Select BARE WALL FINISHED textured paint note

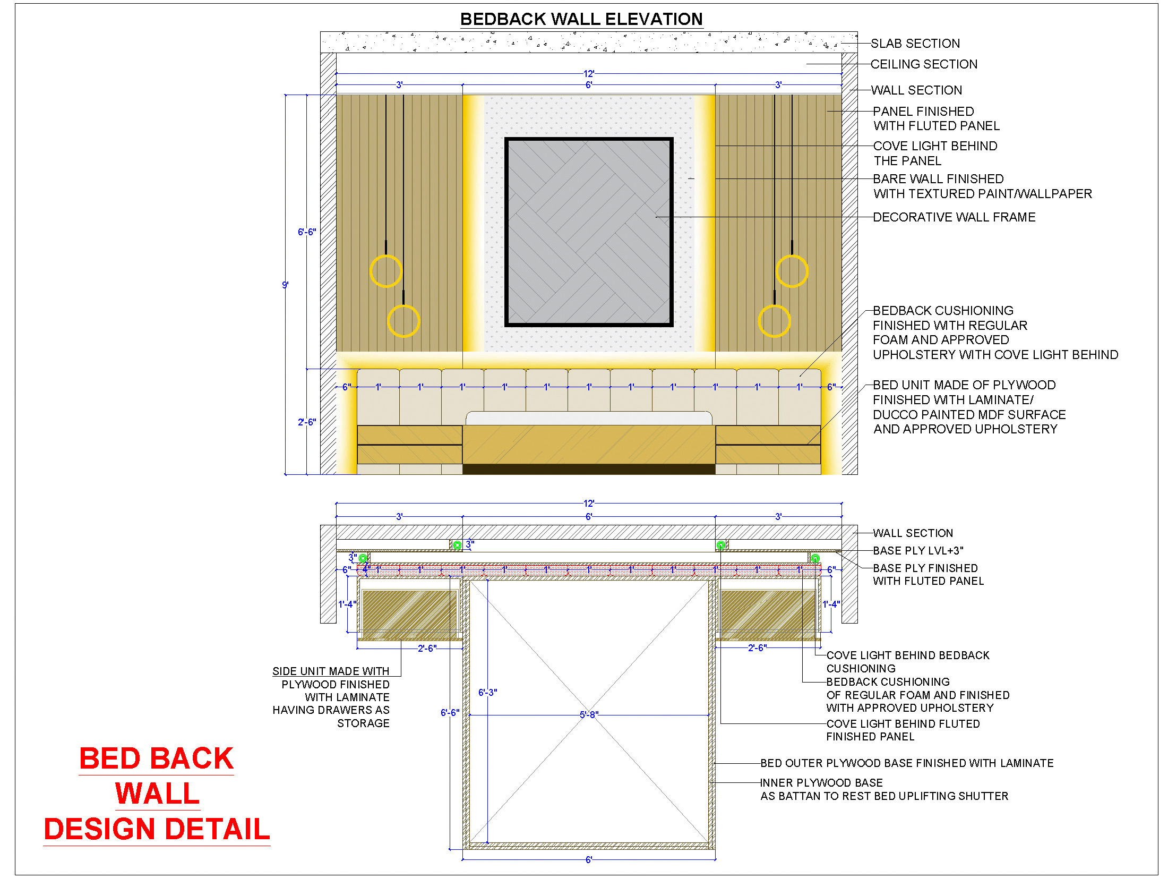click(982, 186)
